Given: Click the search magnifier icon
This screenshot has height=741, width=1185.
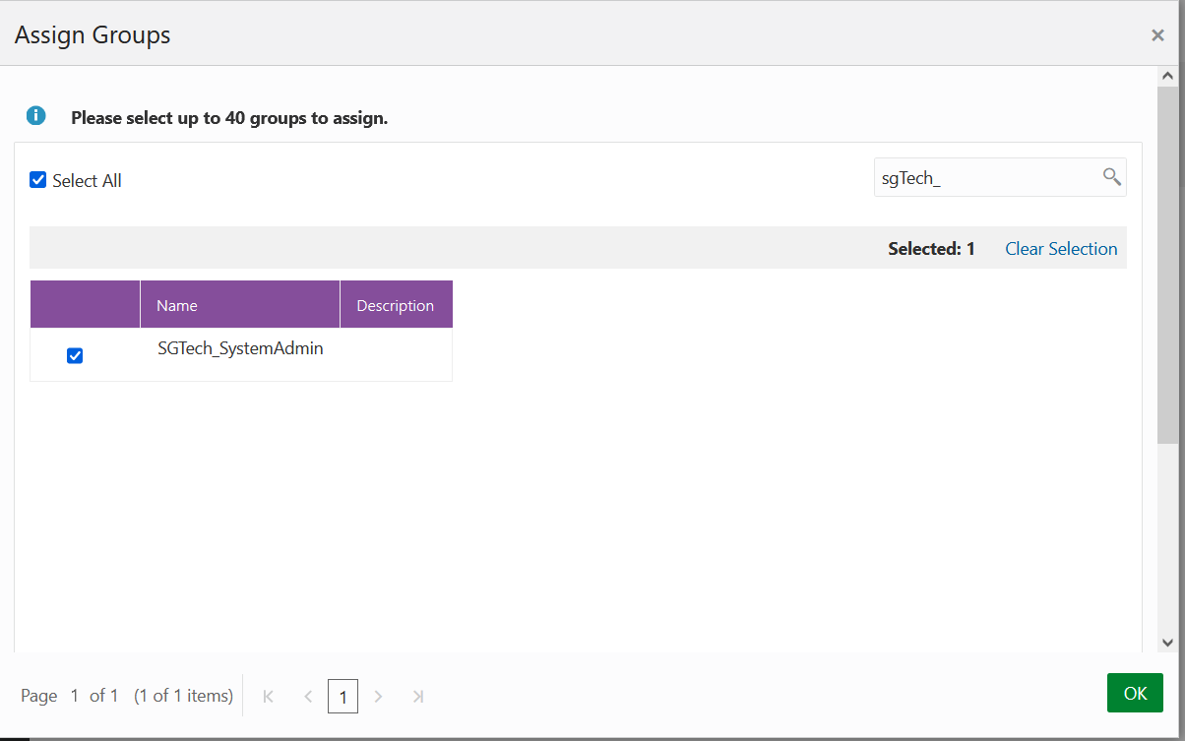Looking at the screenshot, I should click(1111, 177).
